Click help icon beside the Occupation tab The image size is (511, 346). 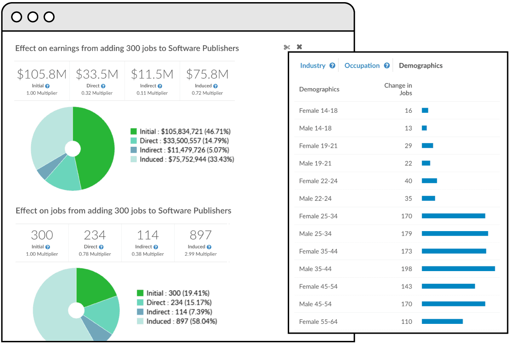point(387,66)
